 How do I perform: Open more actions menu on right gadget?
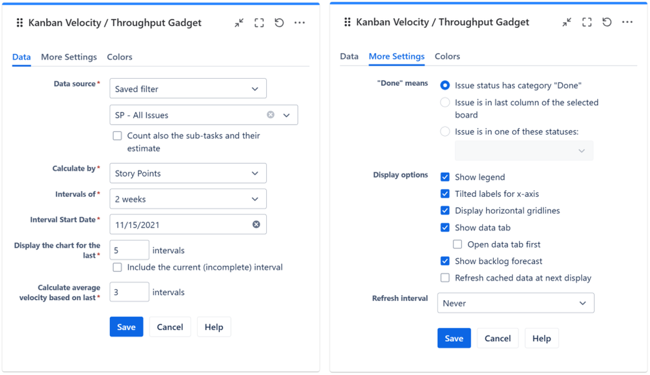627,22
